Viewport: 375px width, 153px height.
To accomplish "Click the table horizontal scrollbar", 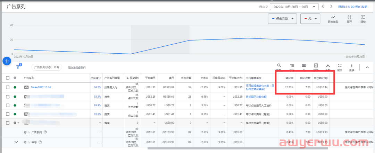I will pyautogui.click(x=239, y=148).
